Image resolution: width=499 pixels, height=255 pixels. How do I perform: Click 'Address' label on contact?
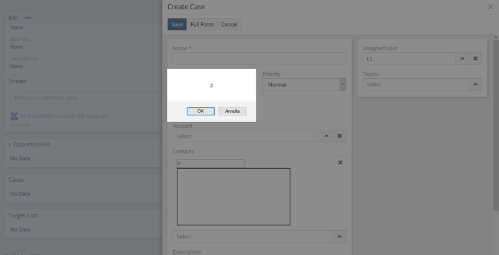[x=20, y=39]
